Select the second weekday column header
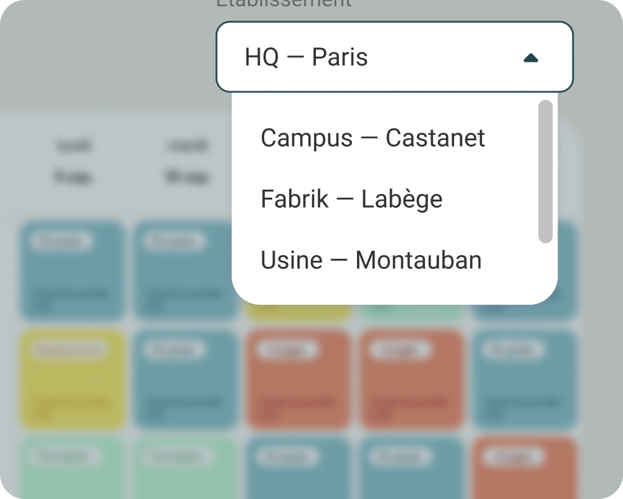623x499 pixels. 186,162
